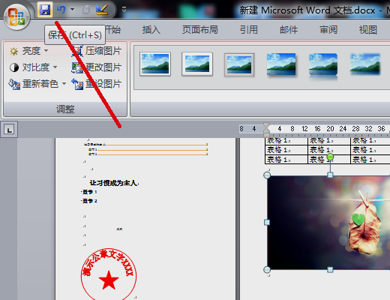Undo the last action

click(61, 10)
